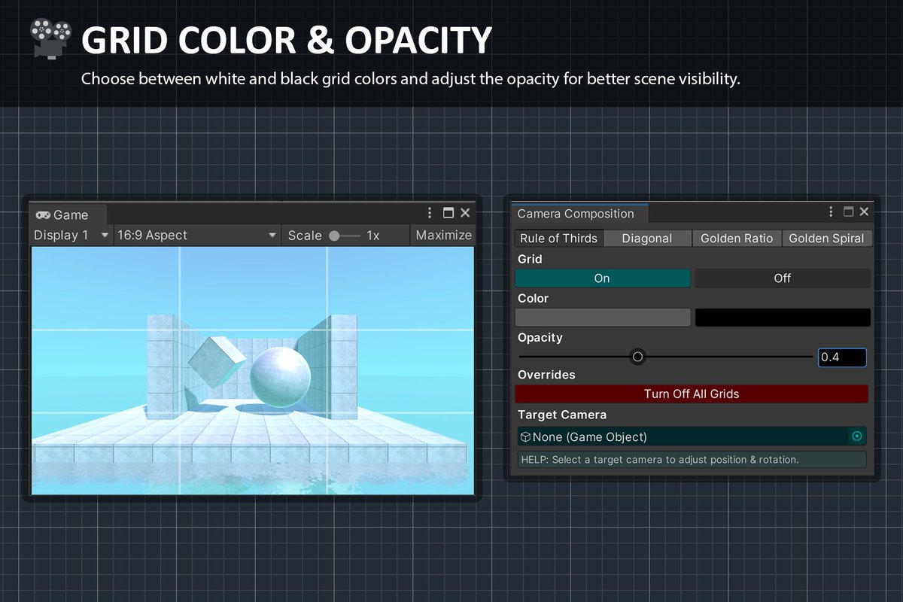903x602 pixels.
Task: Click the Game tab gamepad icon
Action: click(43, 215)
